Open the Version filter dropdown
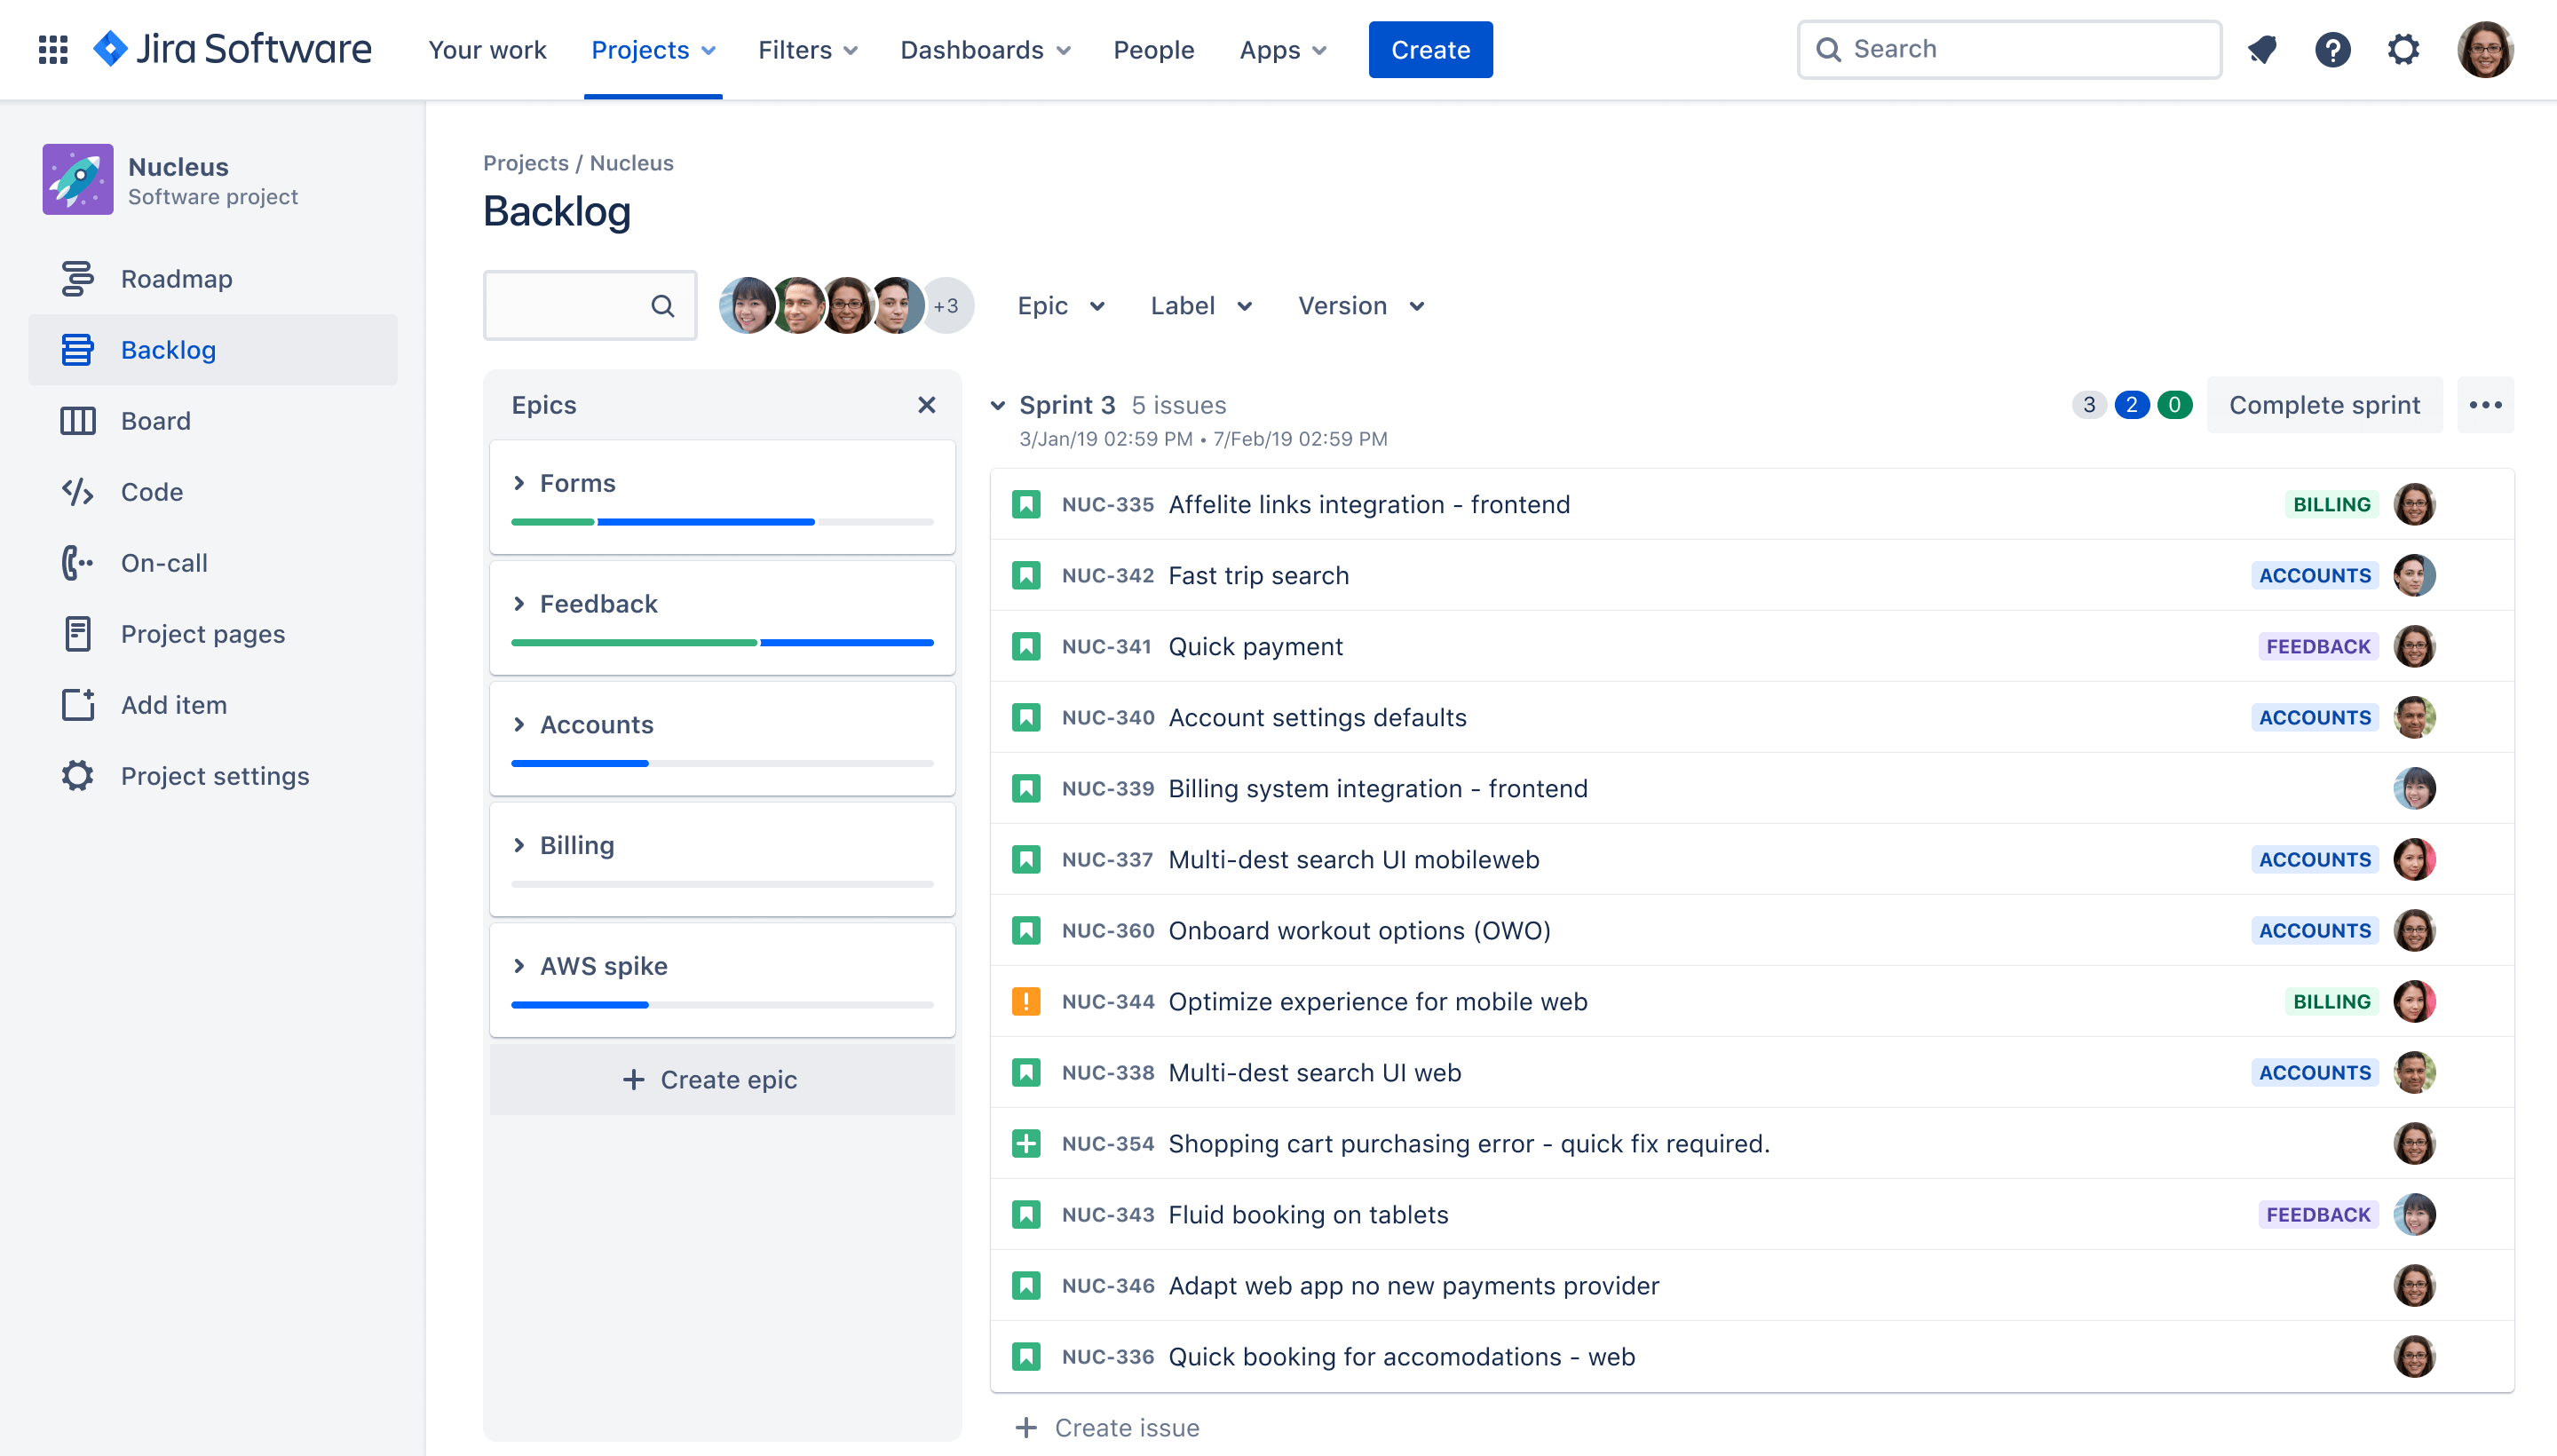The width and height of the screenshot is (2557, 1456). (1363, 305)
